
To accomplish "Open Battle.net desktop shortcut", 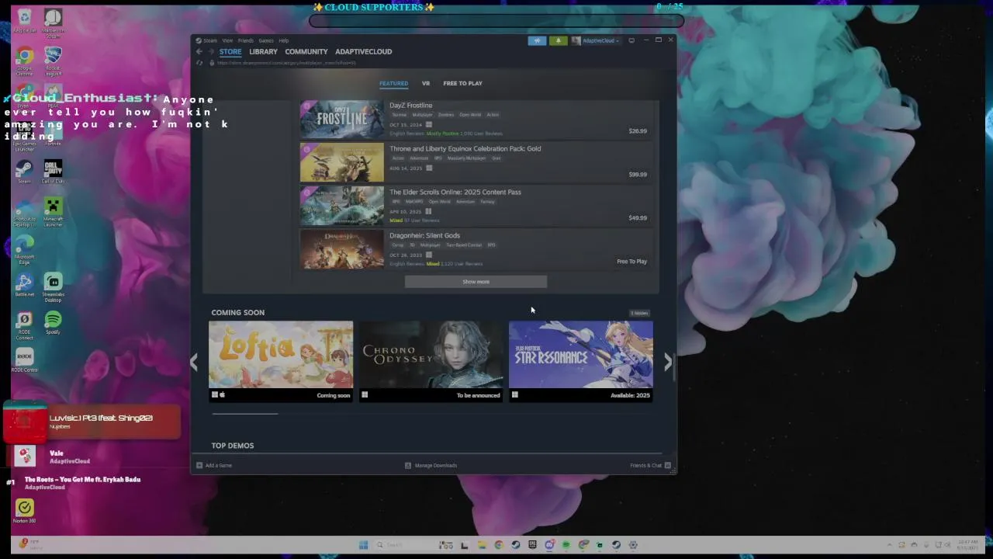I will click(25, 285).
